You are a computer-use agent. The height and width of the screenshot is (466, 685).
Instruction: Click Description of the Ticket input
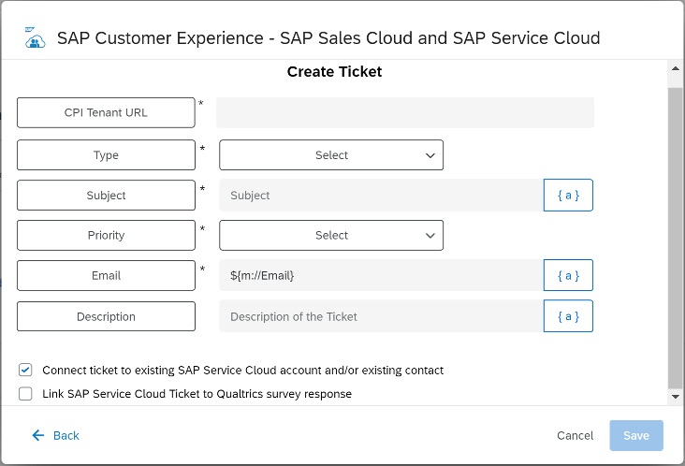click(382, 315)
